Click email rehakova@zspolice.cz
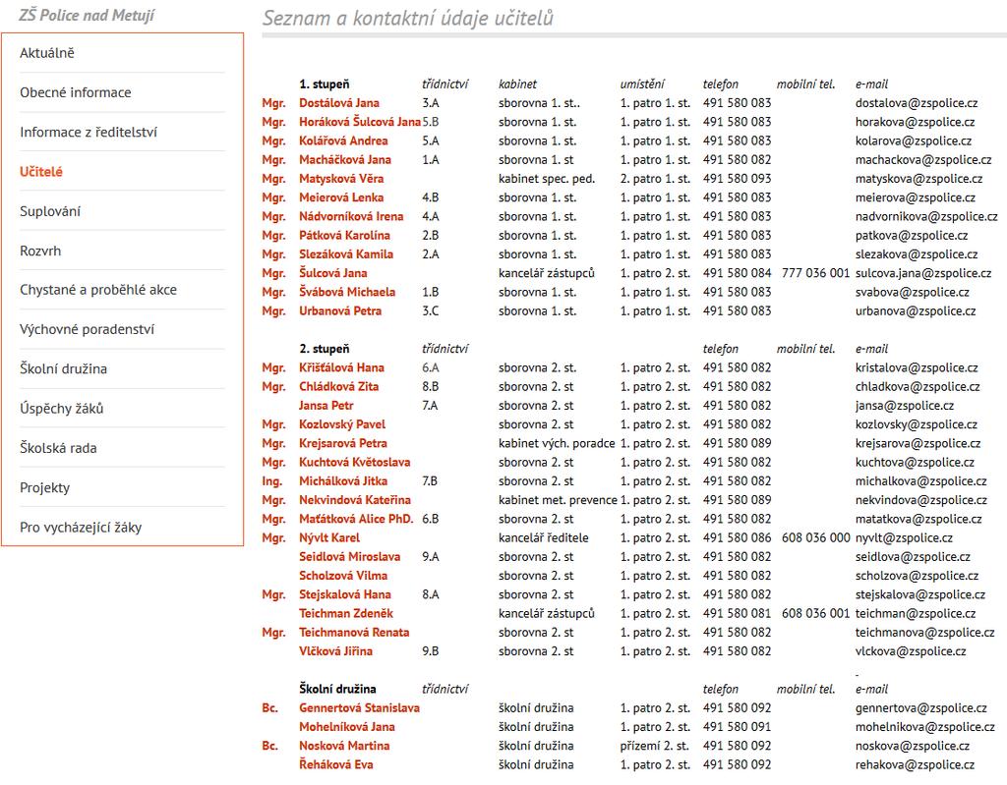Image resolution: width=1007 pixels, height=785 pixels. pos(915,765)
